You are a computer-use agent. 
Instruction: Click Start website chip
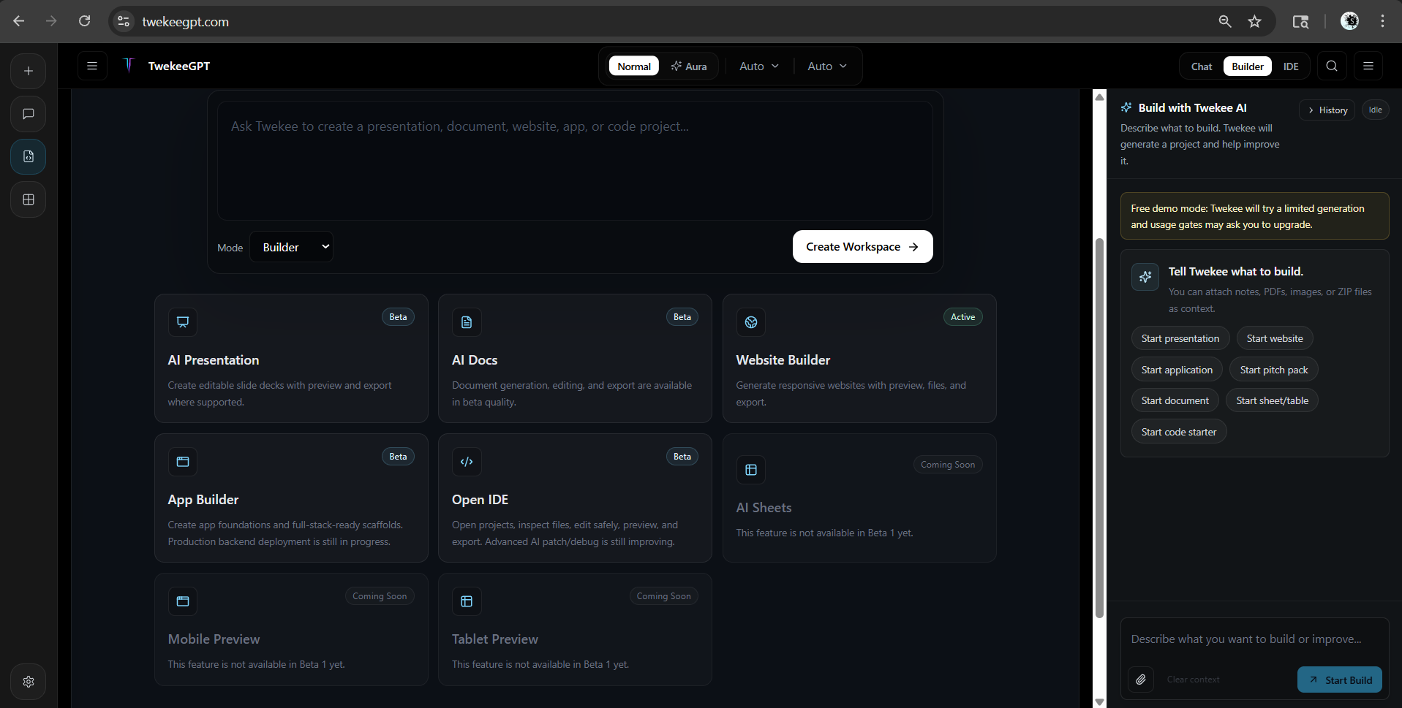coord(1275,338)
